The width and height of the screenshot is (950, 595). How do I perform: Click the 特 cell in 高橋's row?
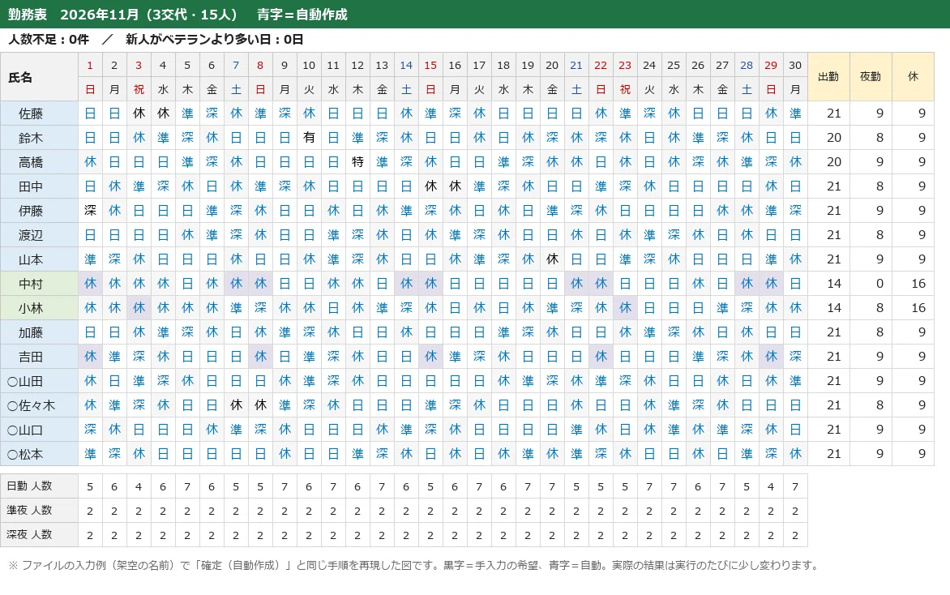coord(357,162)
